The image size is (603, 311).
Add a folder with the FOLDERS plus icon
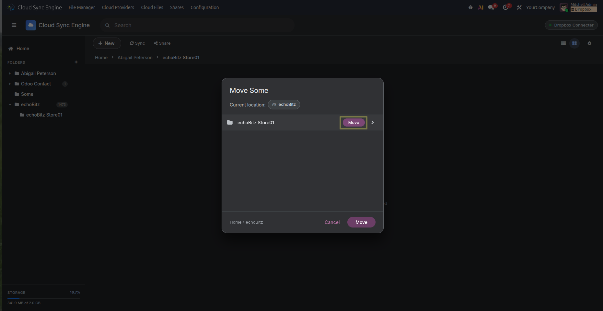pos(76,62)
